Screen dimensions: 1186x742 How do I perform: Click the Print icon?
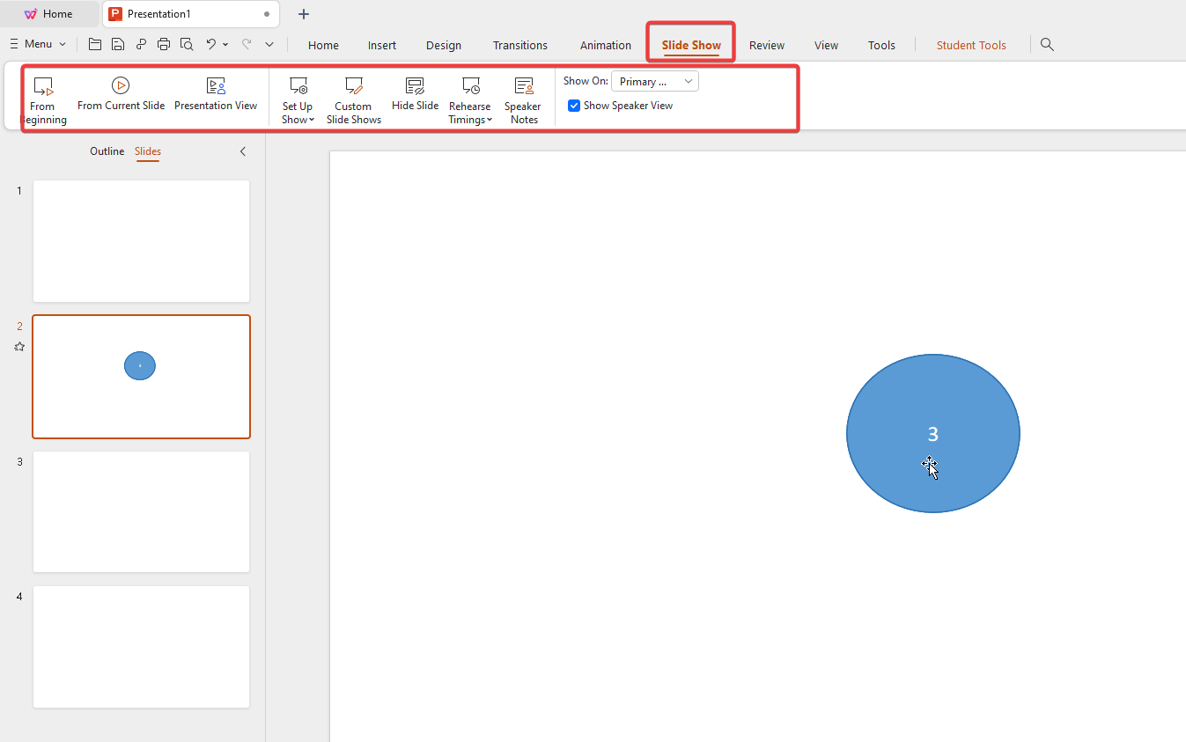163,43
